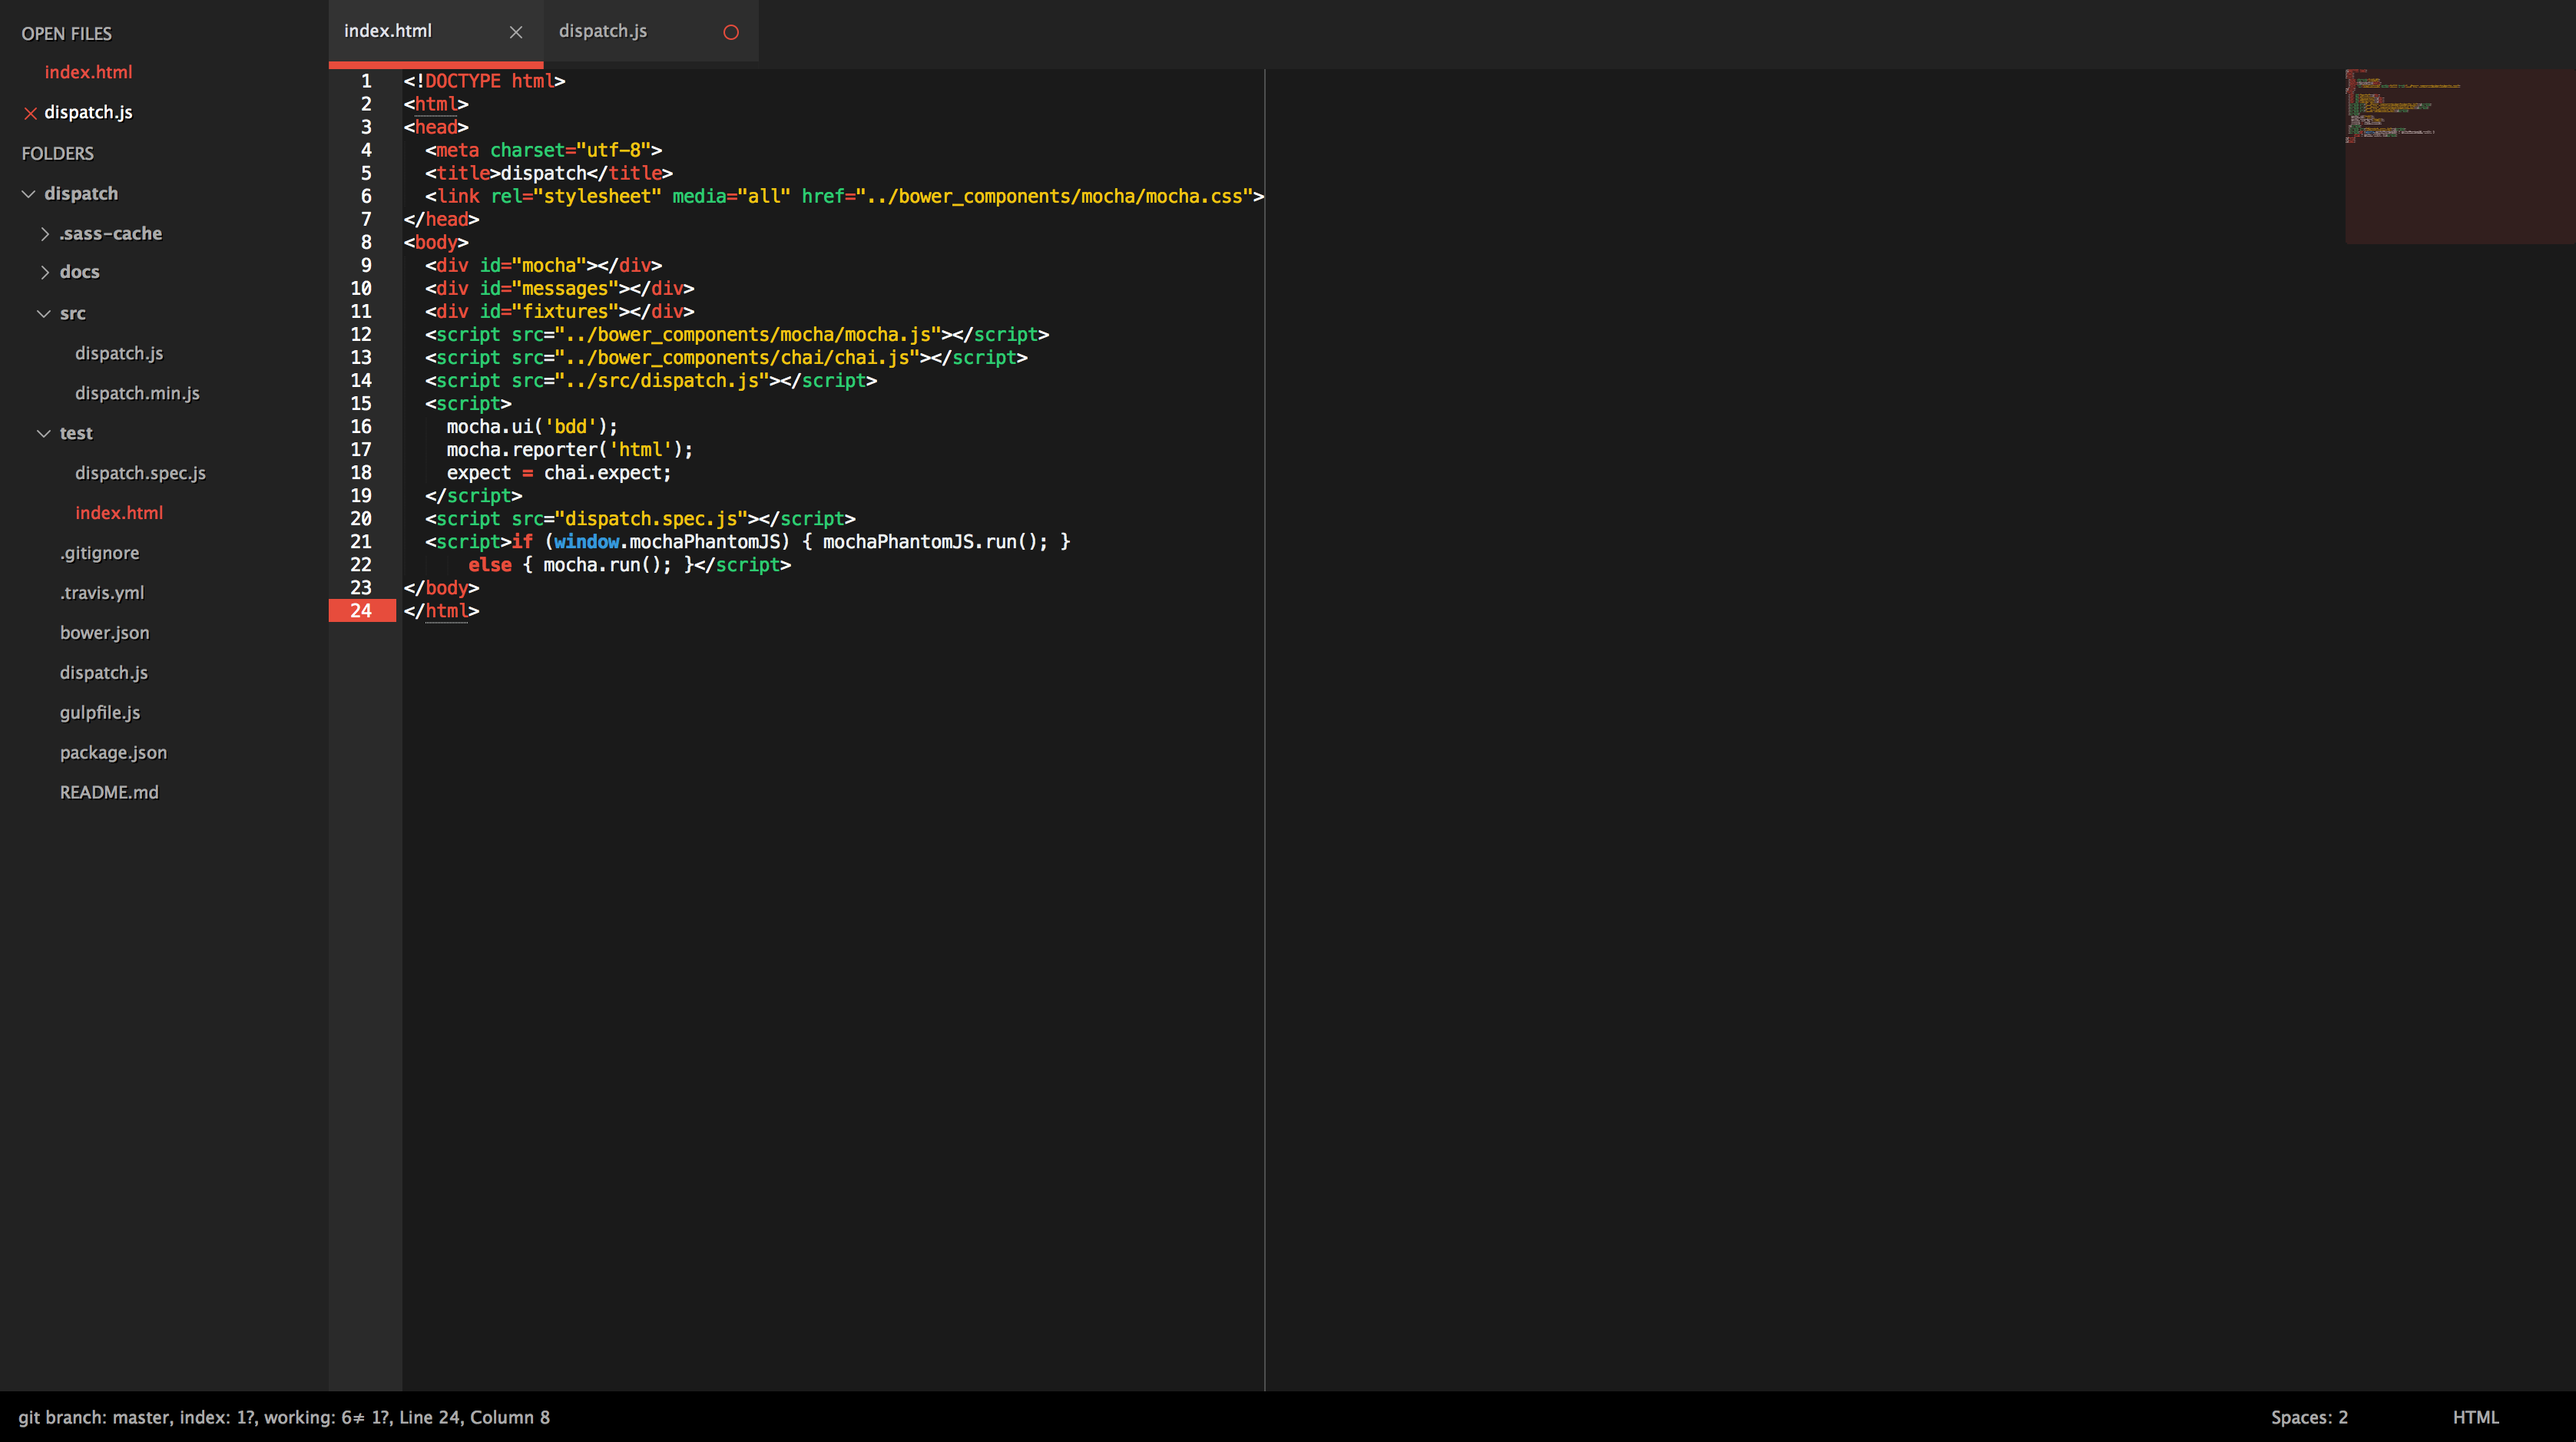Image resolution: width=2576 pixels, height=1442 pixels.
Task: Close the index.html tab
Action: pyautogui.click(x=516, y=32)
